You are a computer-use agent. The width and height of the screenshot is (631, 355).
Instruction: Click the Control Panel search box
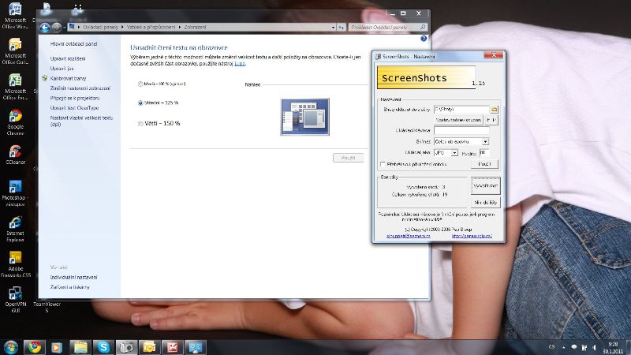click(387, 28)
